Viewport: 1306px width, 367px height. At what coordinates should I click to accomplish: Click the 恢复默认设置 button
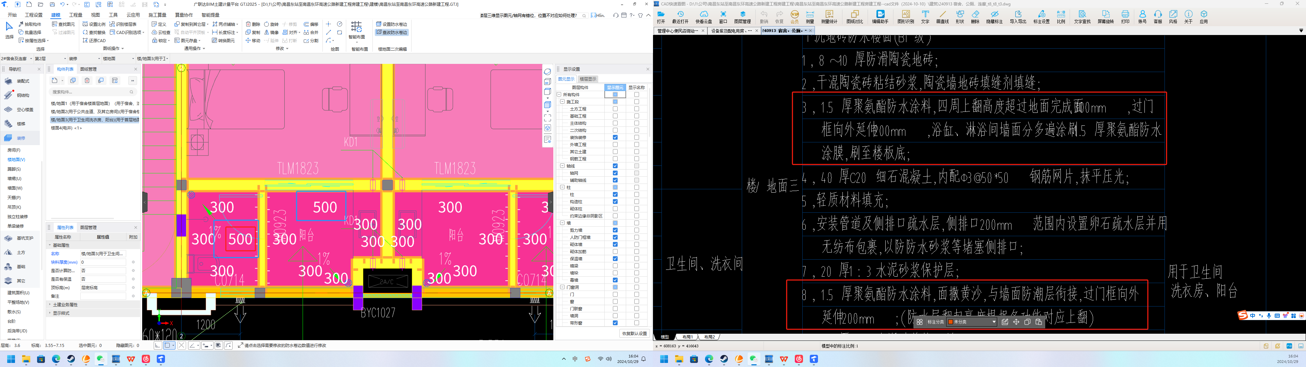[x=634, y=334]
